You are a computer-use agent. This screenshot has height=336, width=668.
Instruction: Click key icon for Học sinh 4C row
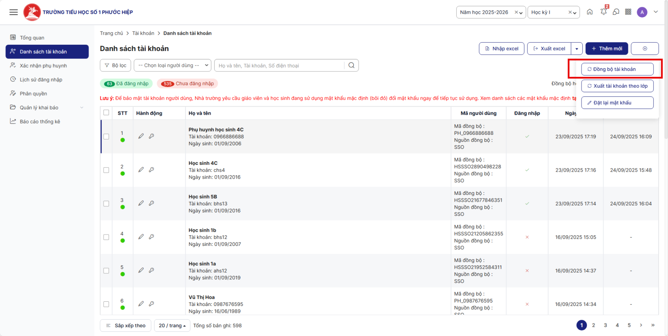(152, 170)
